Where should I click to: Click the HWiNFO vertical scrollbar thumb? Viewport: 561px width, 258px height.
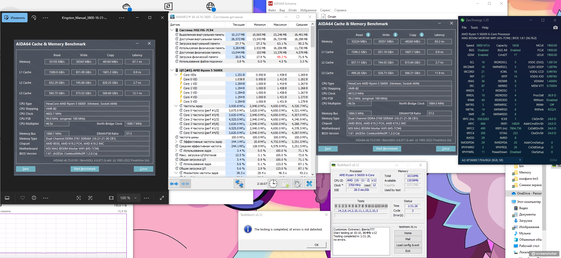(313, 37)
